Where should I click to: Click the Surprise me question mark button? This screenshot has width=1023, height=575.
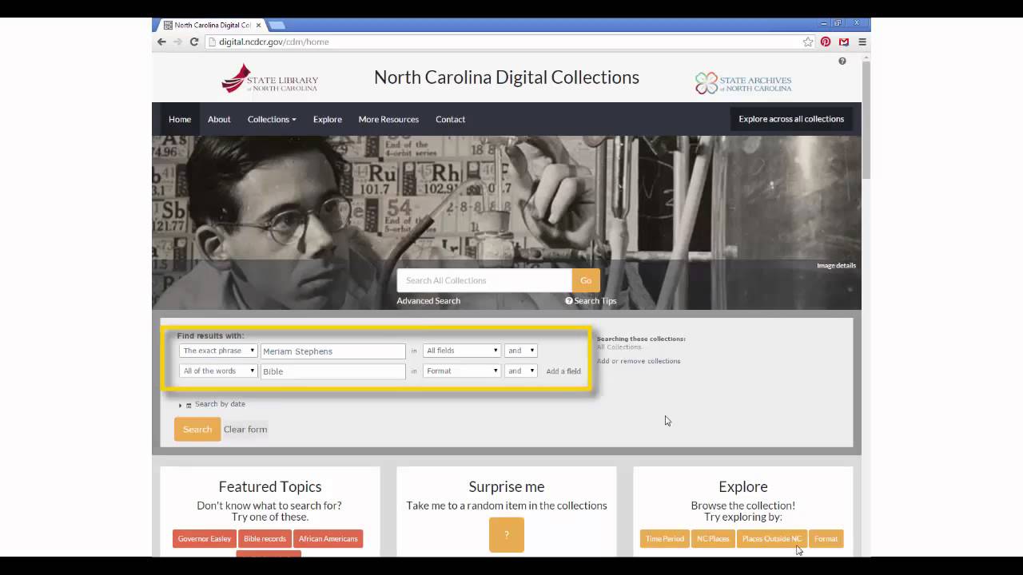coord(506,535)
